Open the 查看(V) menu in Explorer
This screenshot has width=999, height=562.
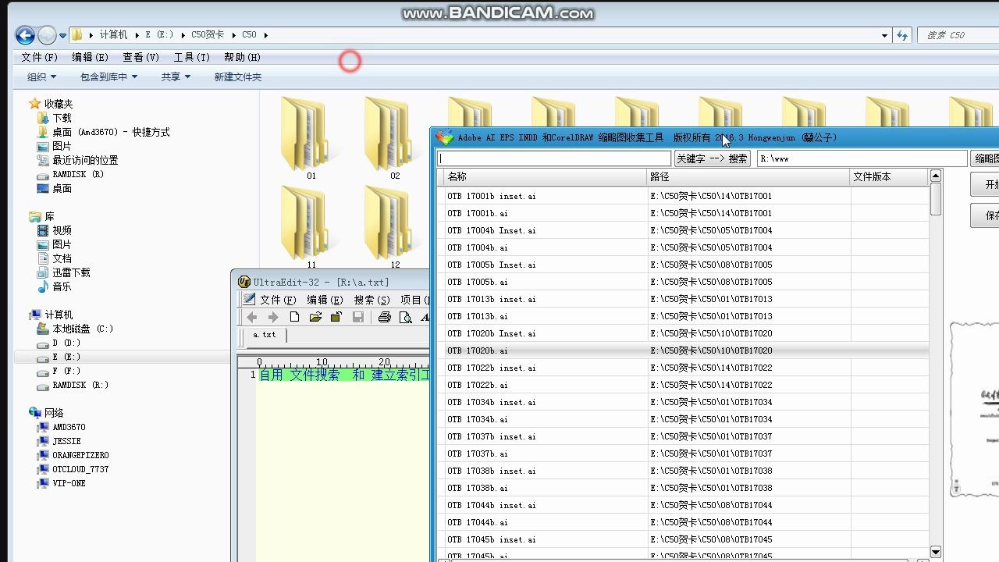[140, 57]
